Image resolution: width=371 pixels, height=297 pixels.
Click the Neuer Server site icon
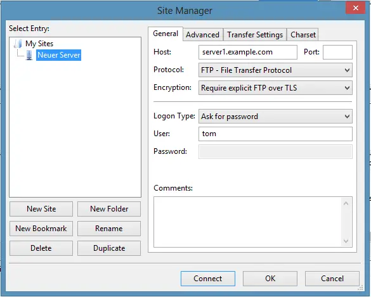[x=29, y=55]
